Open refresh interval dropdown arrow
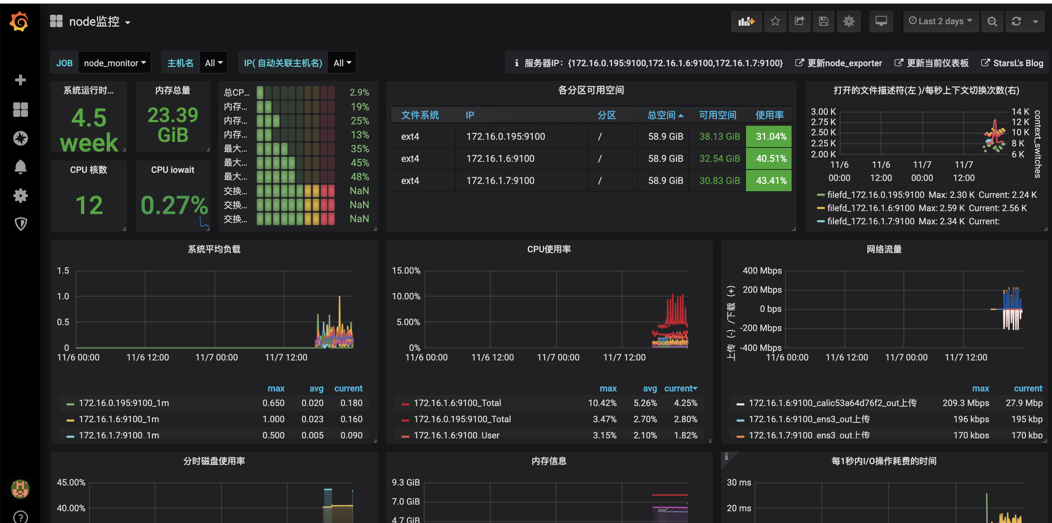 pyautogui.click(x=1035, y=21)
